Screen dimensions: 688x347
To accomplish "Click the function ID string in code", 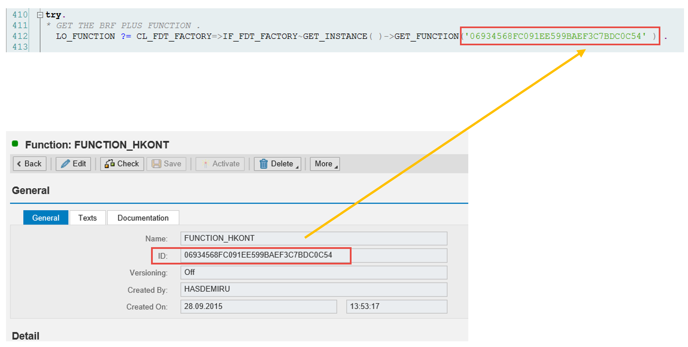I will tap(555, 36).
